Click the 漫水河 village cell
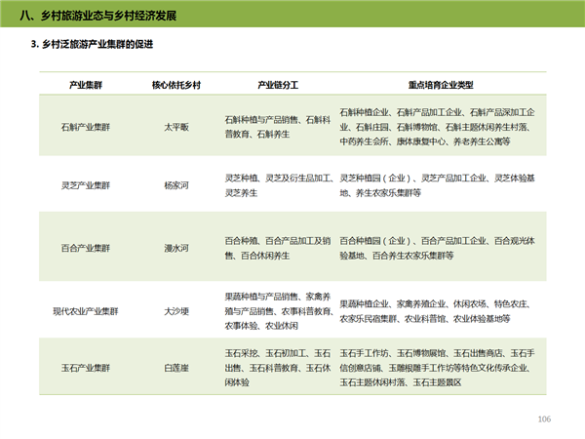The width and height of the screenshot is (585, 439). click(175, 248)
